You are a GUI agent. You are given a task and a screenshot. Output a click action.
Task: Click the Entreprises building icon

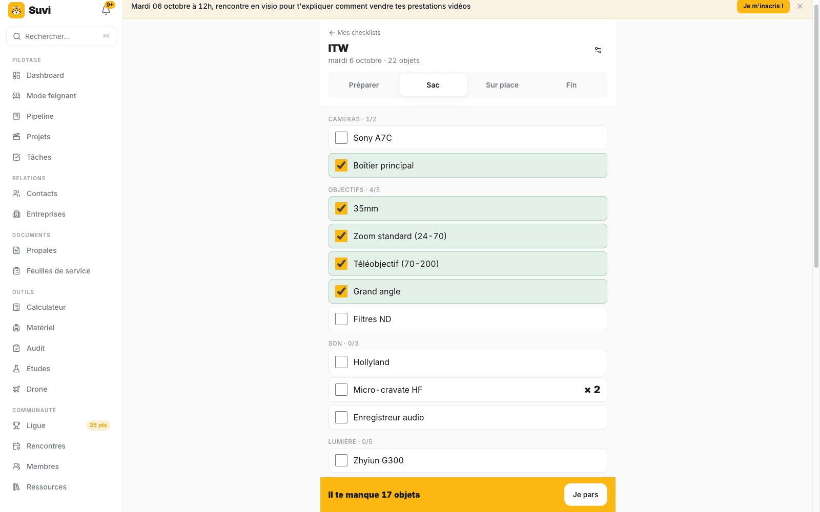[x=16, y=214]
